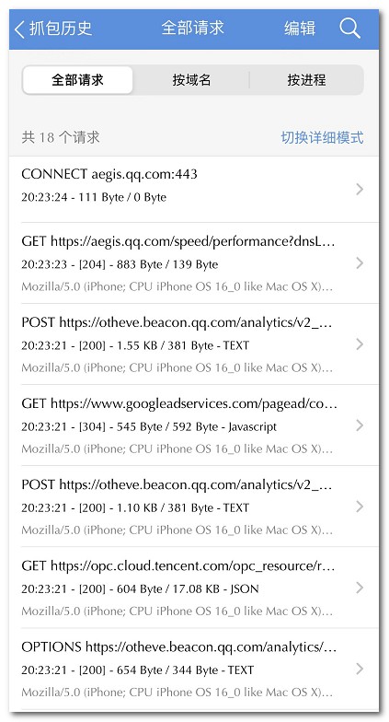Expand chevron of aegis.qq.com speed/performance GET

[x=360, y=263]
